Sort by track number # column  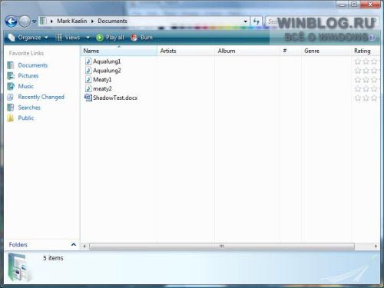[290, 51]
